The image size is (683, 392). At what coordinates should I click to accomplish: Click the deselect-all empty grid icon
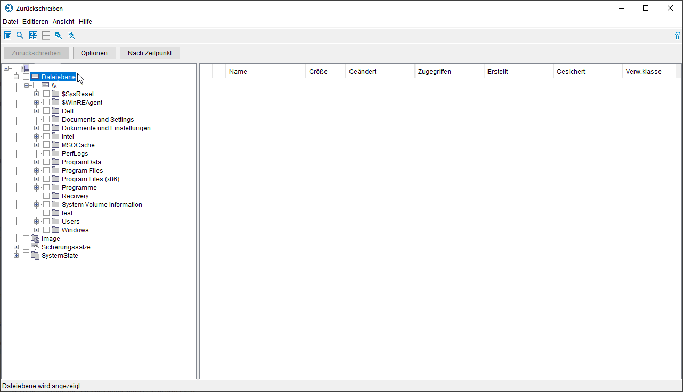(46, 36)
